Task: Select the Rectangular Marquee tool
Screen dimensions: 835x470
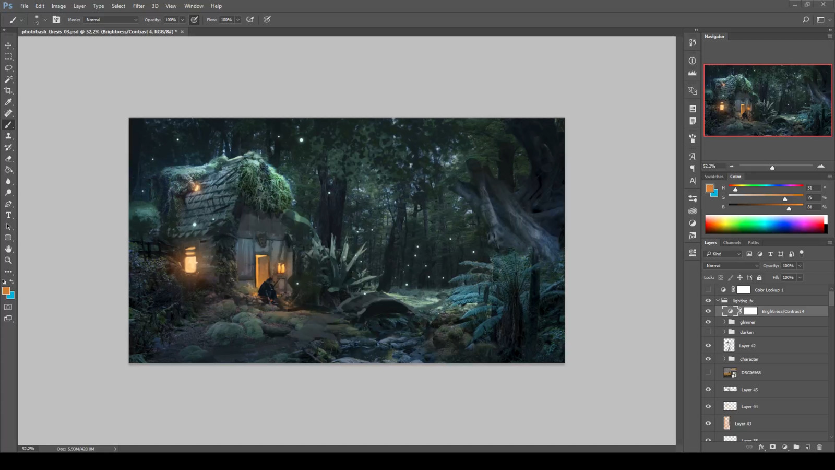Action: [8, 56]
